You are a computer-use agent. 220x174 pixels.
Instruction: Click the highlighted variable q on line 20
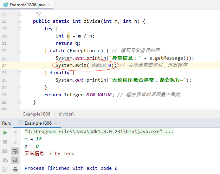click(x=68, y=36)
